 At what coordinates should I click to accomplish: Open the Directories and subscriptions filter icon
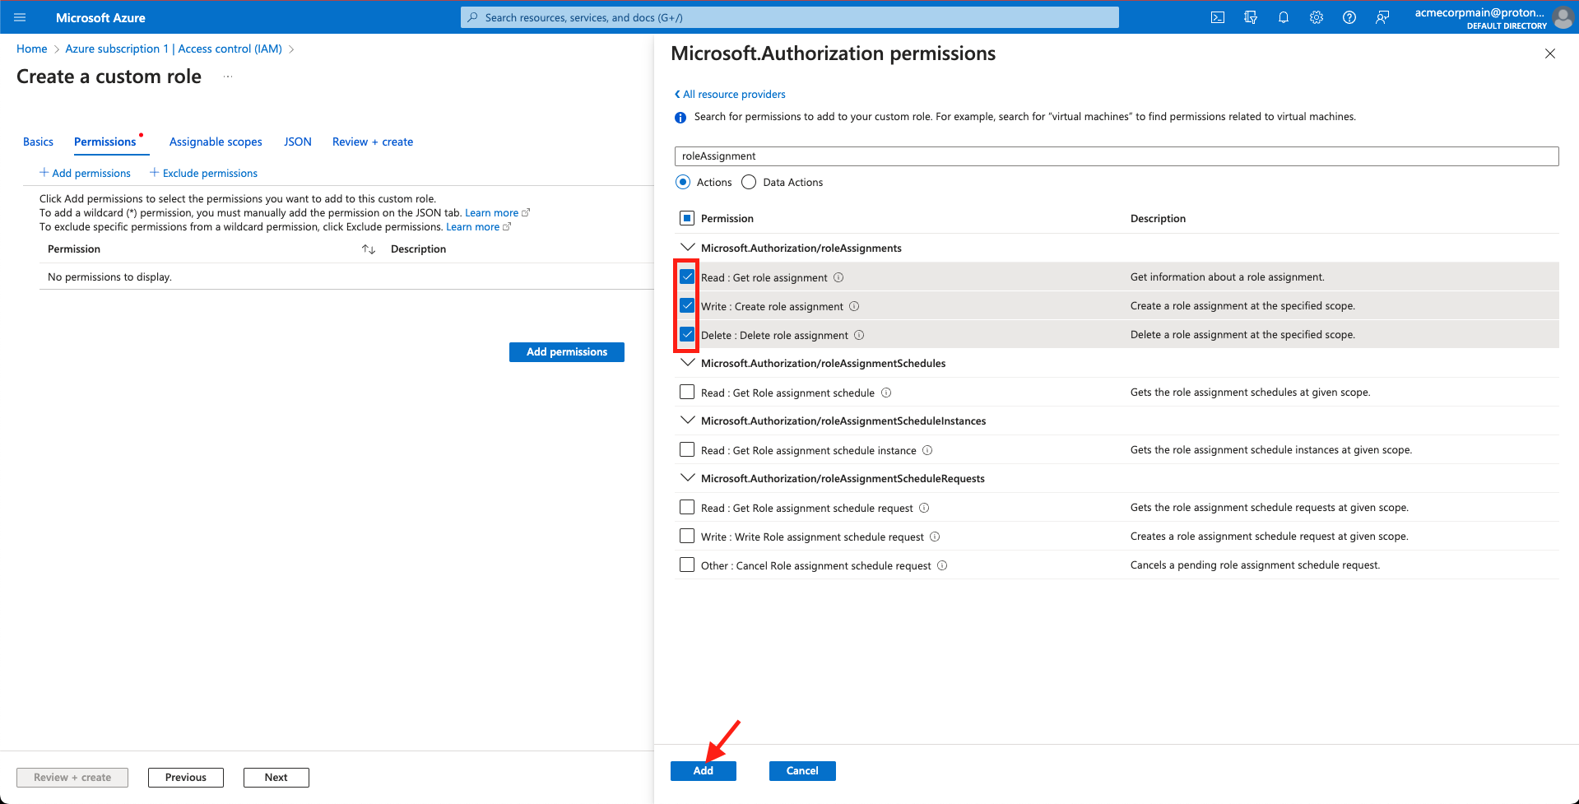pyautogui.click(x=1251, y=17)
